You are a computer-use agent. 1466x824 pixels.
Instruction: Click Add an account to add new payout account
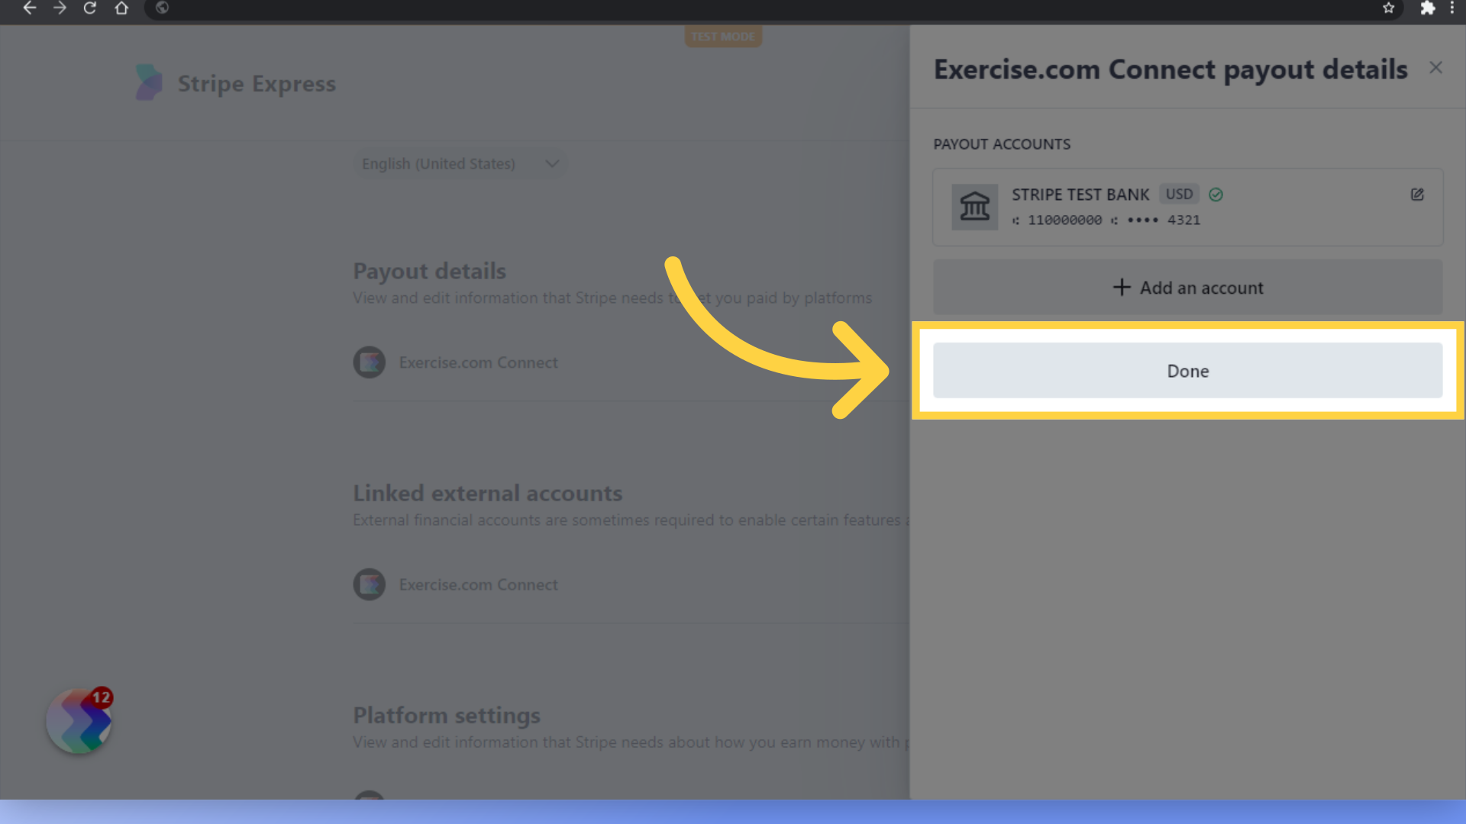pyautogui.click(x=1187, y=288)
